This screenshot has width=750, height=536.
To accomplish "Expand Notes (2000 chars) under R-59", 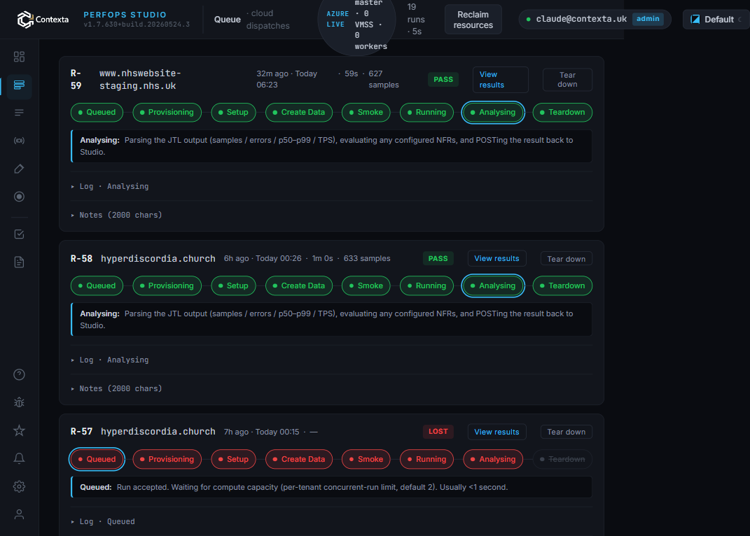I will click(x=116, y=215).
